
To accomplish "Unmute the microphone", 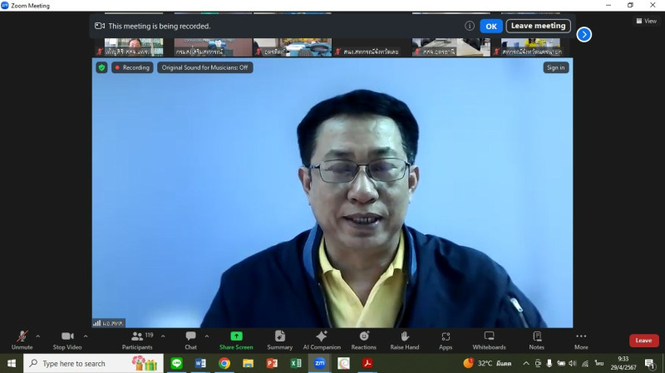I will pos(22,338).
